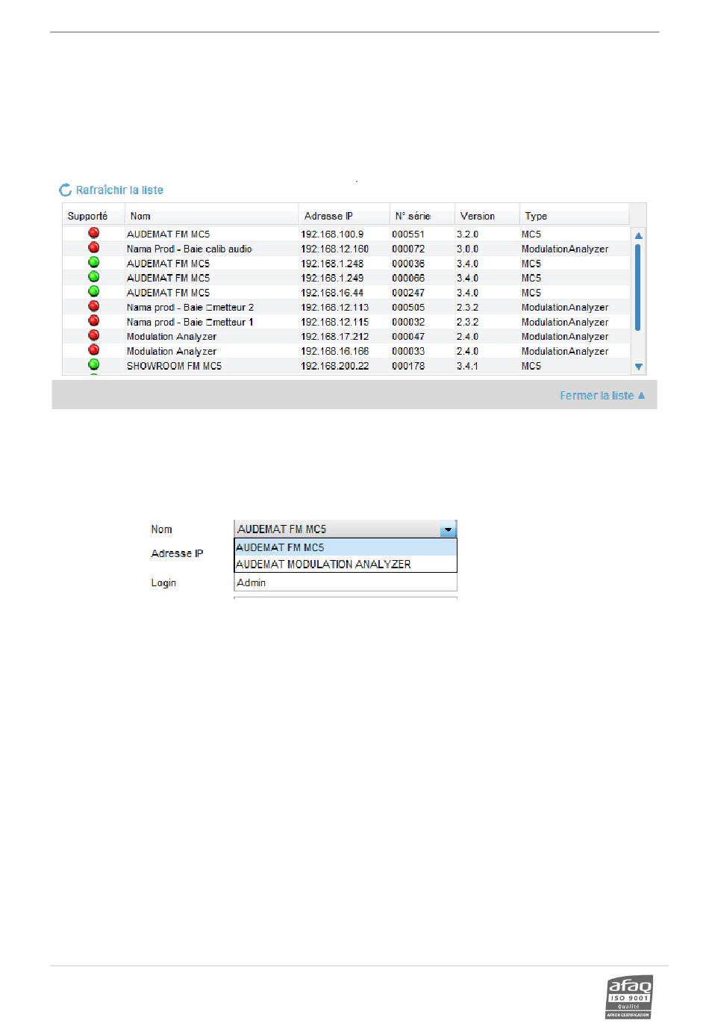Click serial number 000178
The width and height of the screenshot is (709, 1029).
pyautogui.click(x=408, y=366)
